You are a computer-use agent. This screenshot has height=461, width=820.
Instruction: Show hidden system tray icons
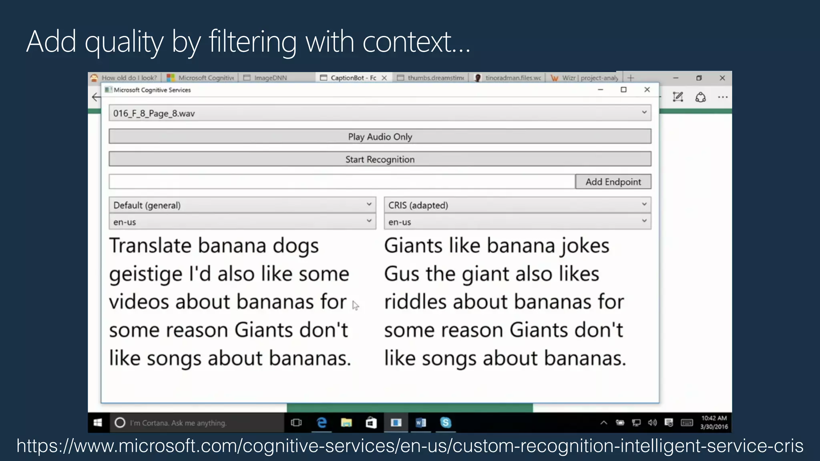click(x=604, y=423)
